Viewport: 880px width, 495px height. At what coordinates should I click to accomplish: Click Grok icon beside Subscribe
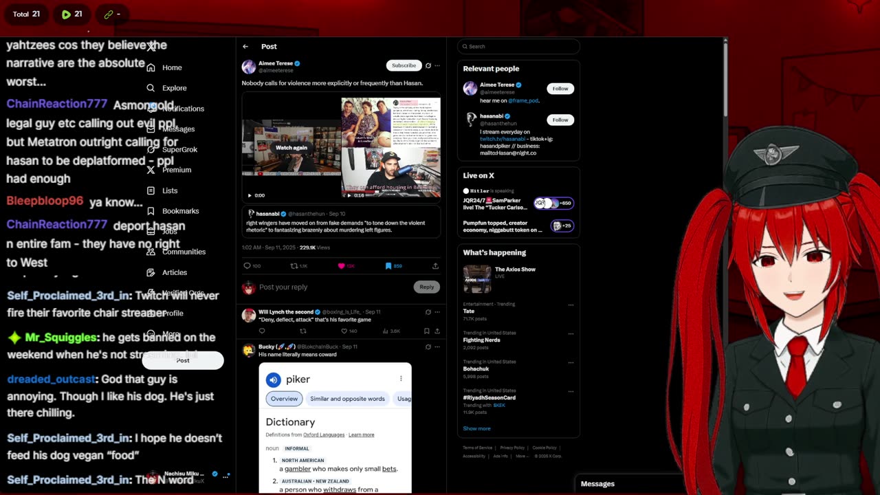(x=428, y=65)
